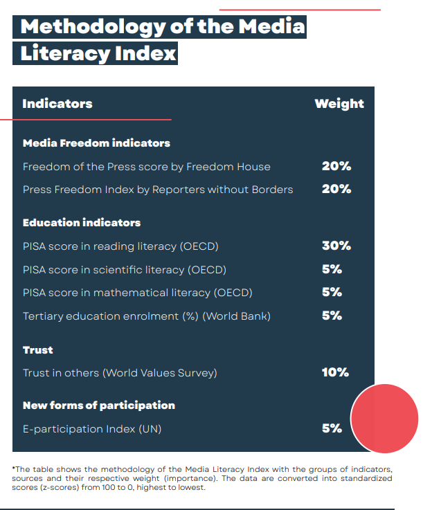Select the 'Indicators' column header
The height and width of the screenshot is (510, 423).
coord(57,104)
